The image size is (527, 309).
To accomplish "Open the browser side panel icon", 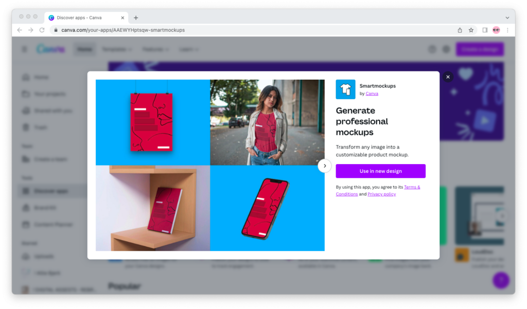I will point(485,30).
